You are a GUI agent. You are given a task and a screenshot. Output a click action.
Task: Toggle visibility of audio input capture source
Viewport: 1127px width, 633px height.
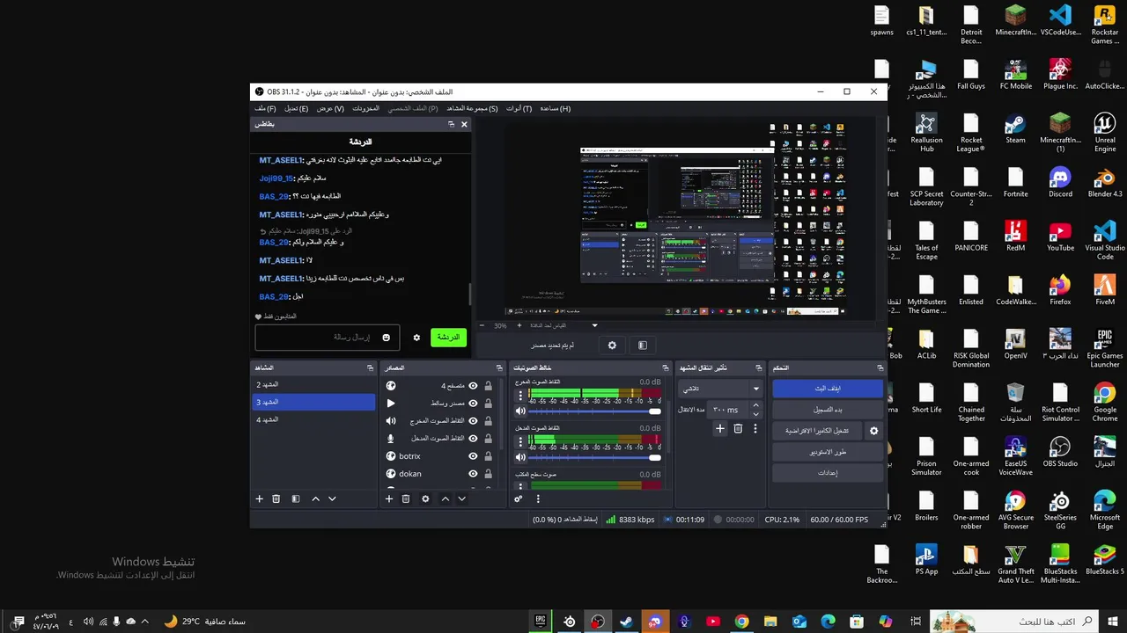coord(473,439)
